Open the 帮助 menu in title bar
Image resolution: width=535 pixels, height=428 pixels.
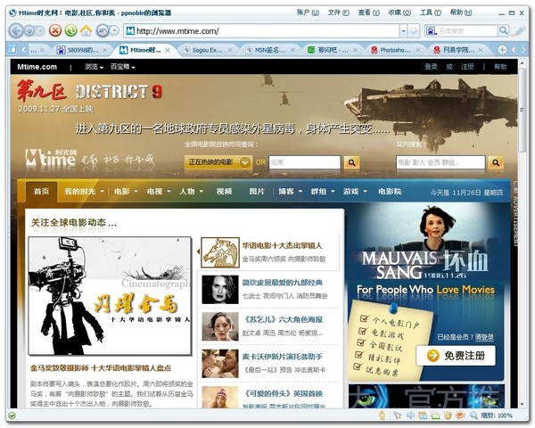(x=461, y=12)
